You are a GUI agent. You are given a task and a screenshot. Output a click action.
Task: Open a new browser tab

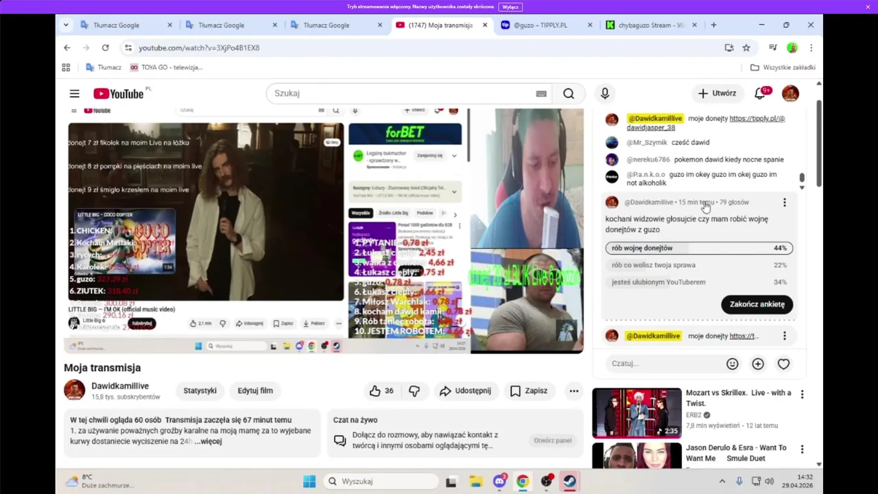(x=713, y=25)
